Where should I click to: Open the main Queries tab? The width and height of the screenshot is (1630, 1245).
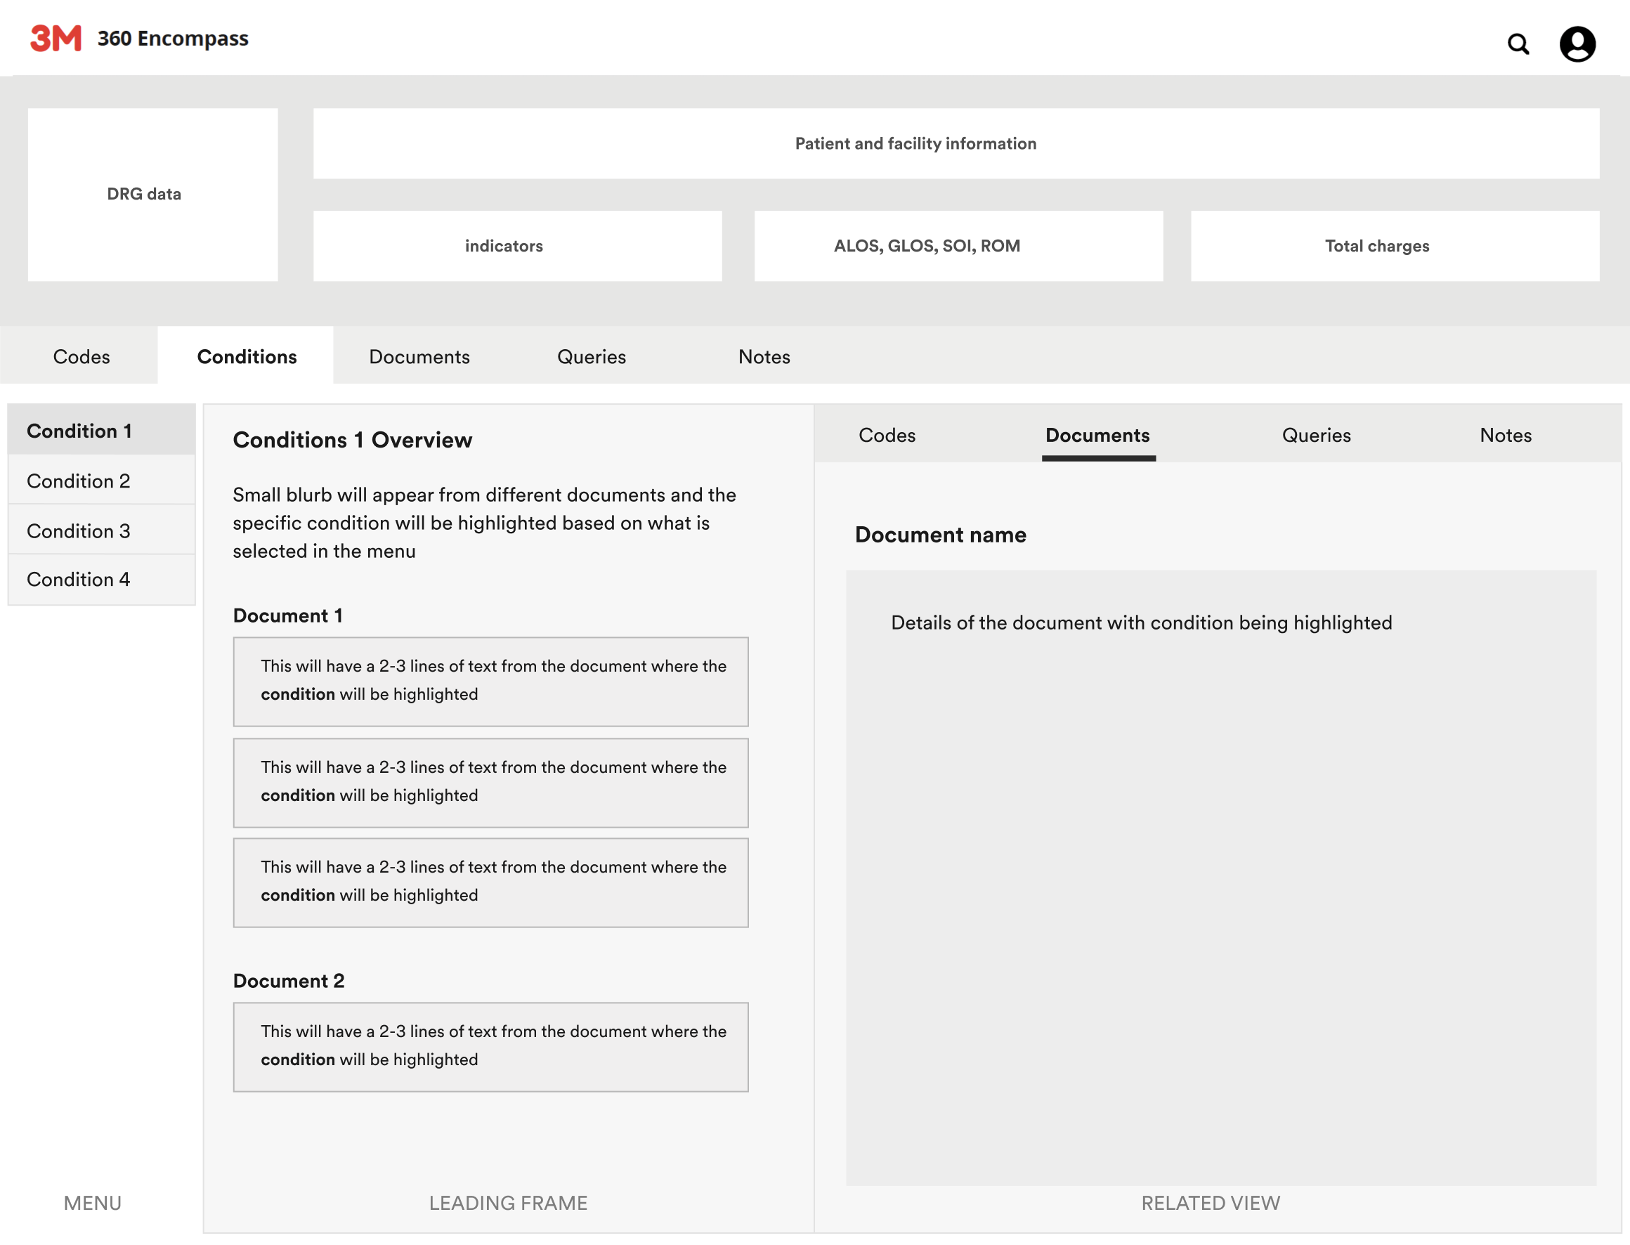pyautogui.click(x=592, y=356)
